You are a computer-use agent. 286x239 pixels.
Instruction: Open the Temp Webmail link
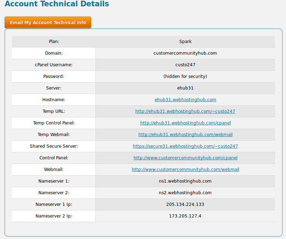(x=185, y=135)
